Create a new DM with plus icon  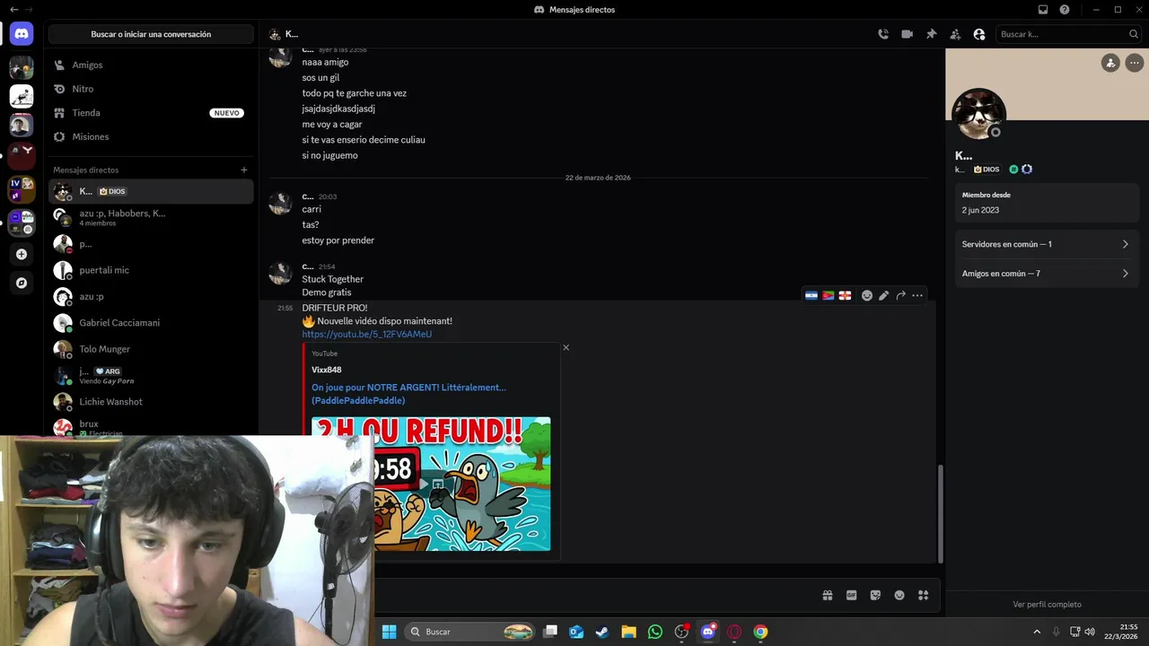(x=244, y=170)
